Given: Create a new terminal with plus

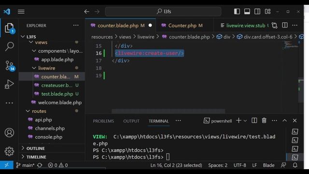Looking at the screenshot, I should [239, 120].
